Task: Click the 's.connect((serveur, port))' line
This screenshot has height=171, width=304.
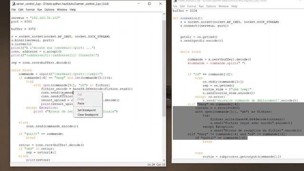Action: (x=204, y=26)
